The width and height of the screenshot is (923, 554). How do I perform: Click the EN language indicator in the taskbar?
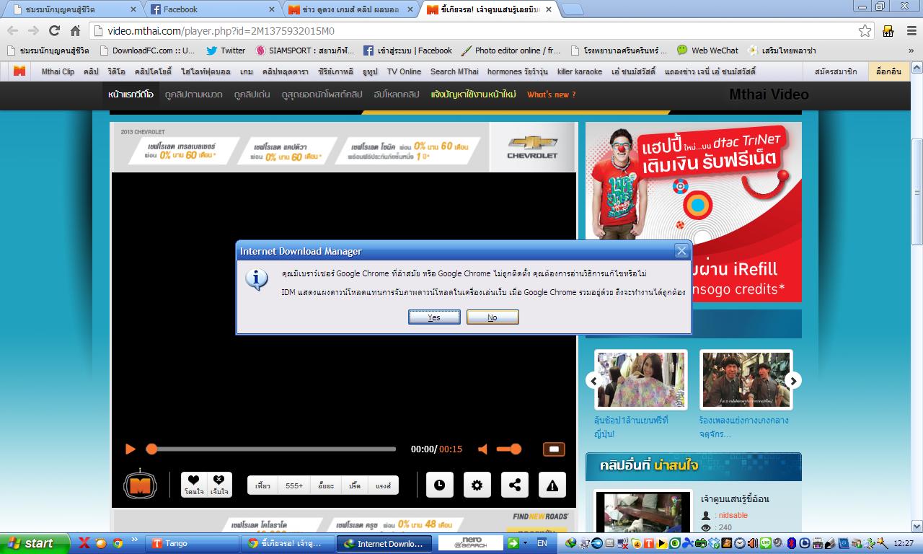click(542, 543)
